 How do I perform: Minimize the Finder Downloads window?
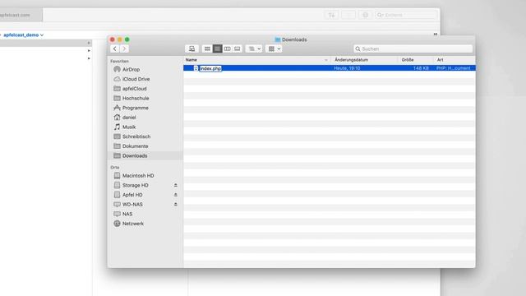[120, 39]
